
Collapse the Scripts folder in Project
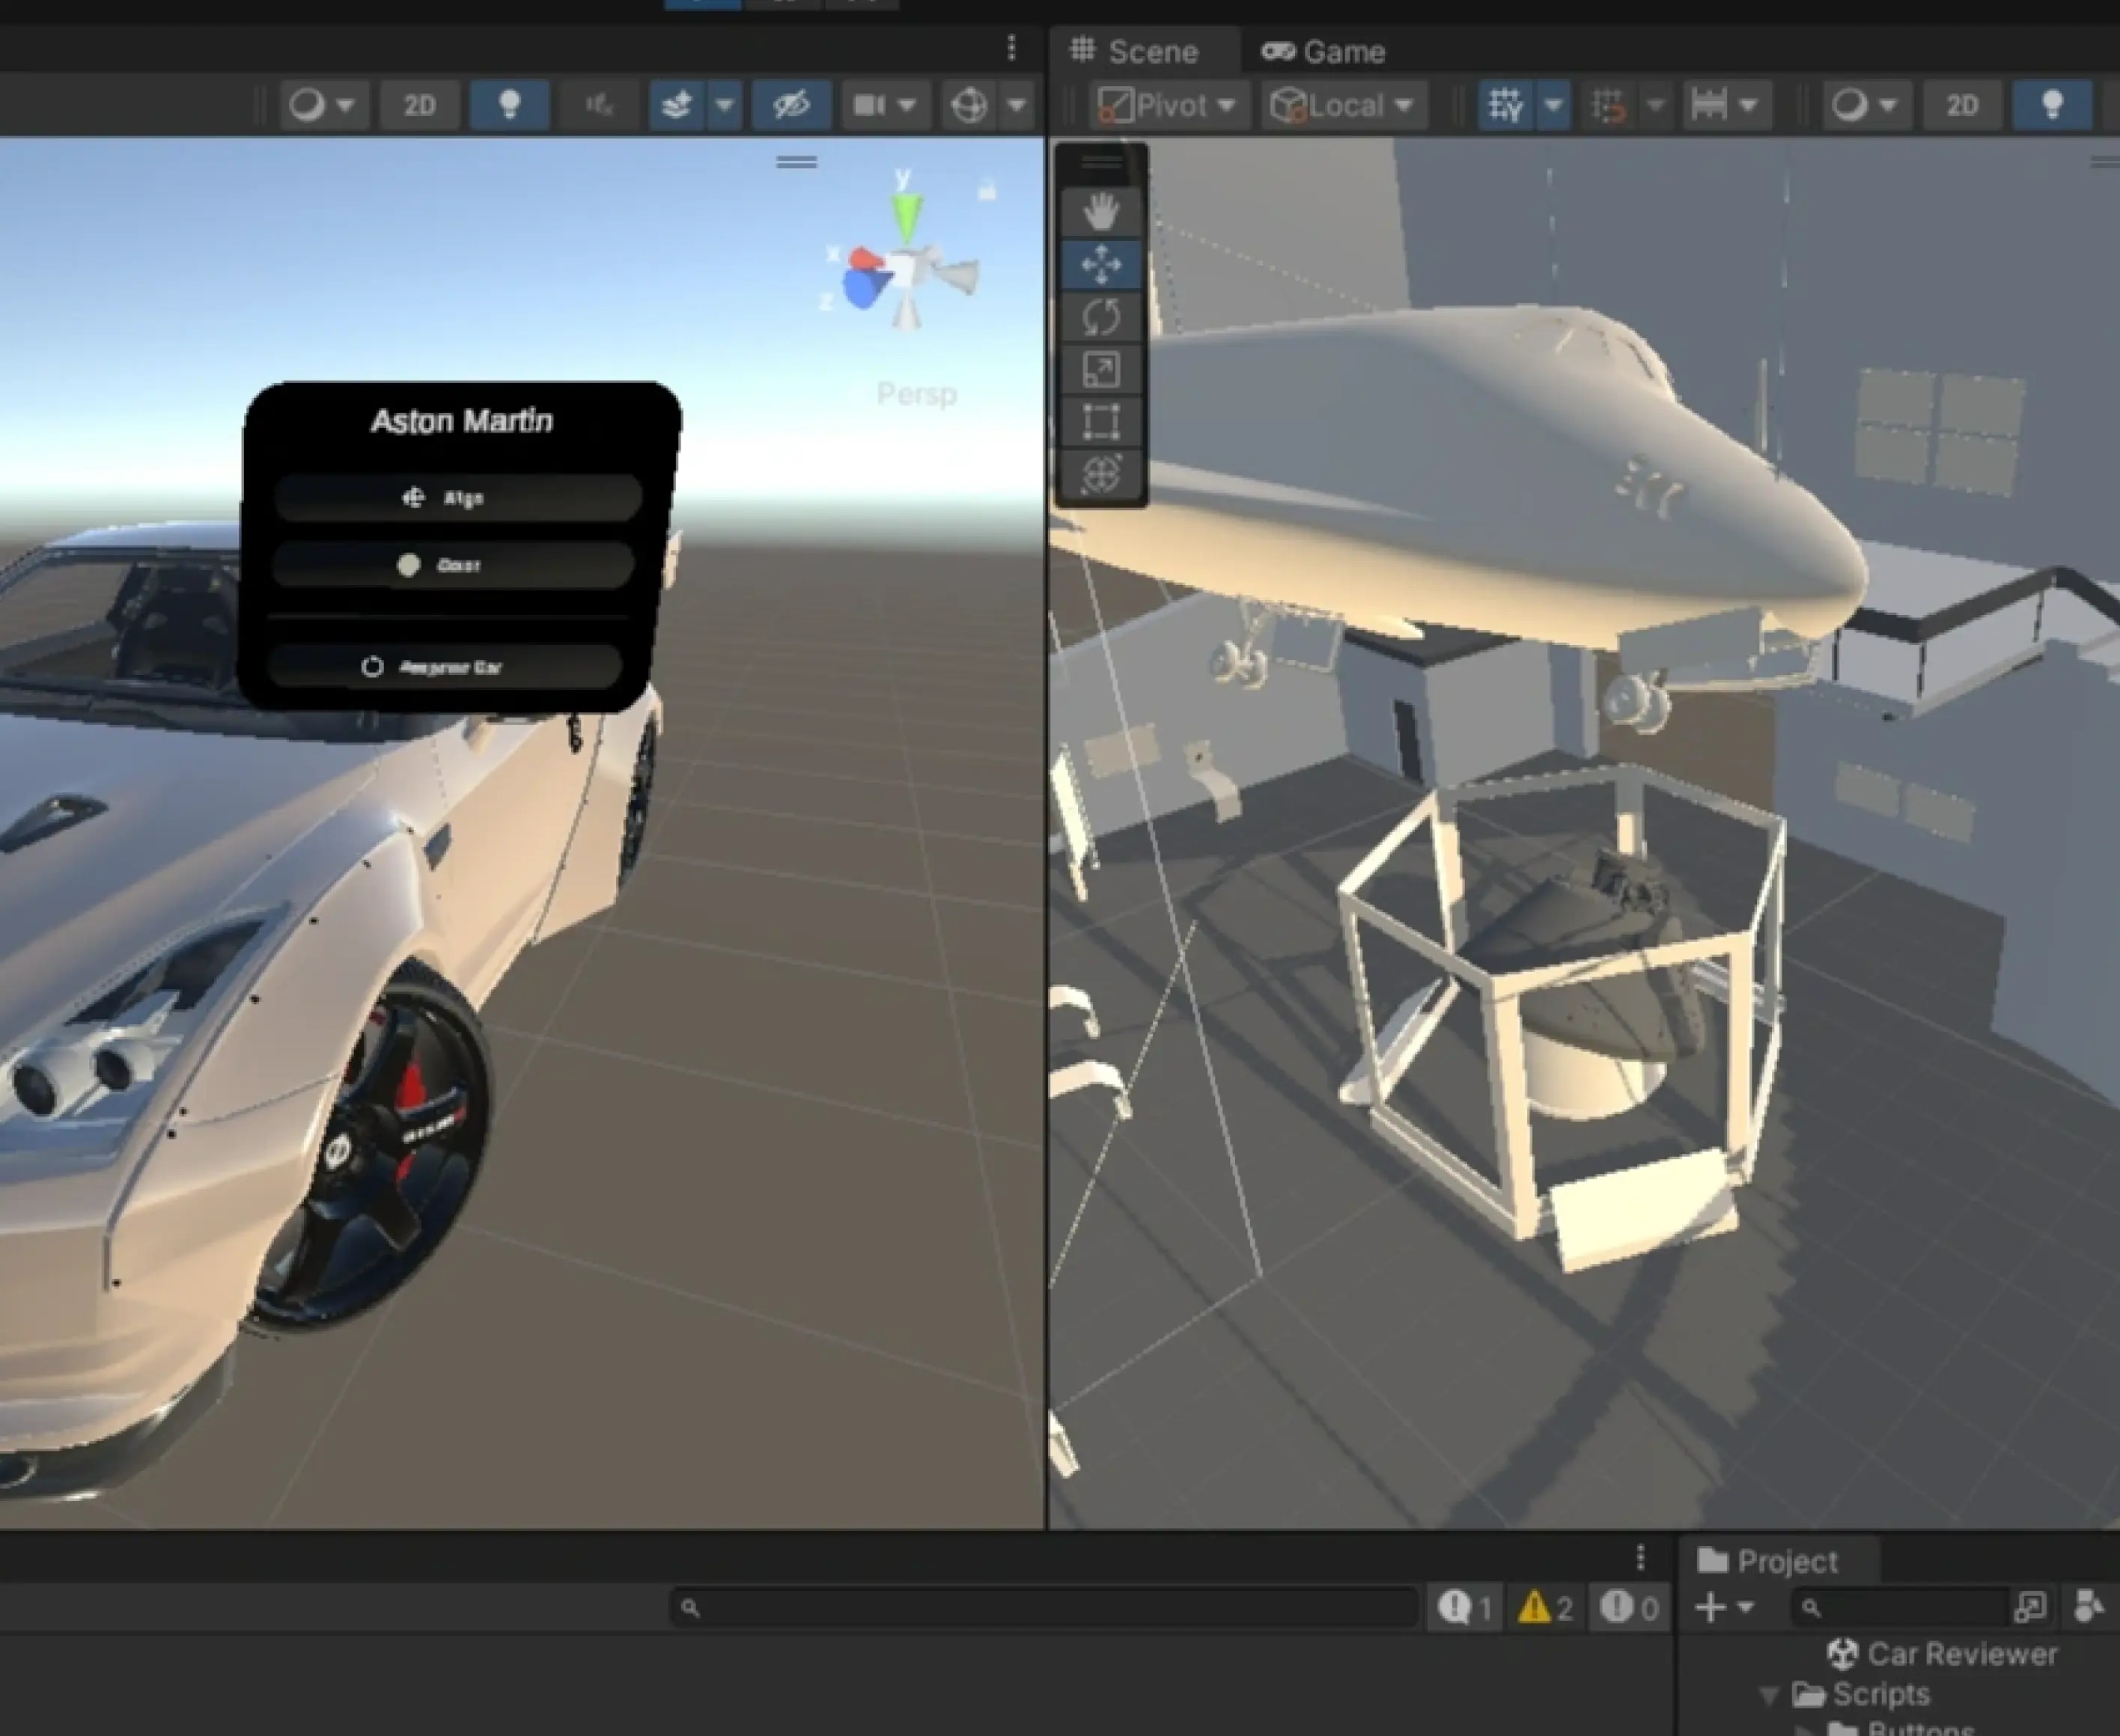pyautogui.click(x=1769, y=1694)
